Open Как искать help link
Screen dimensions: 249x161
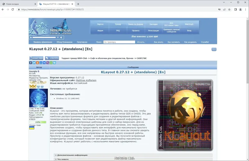point(158,42)
